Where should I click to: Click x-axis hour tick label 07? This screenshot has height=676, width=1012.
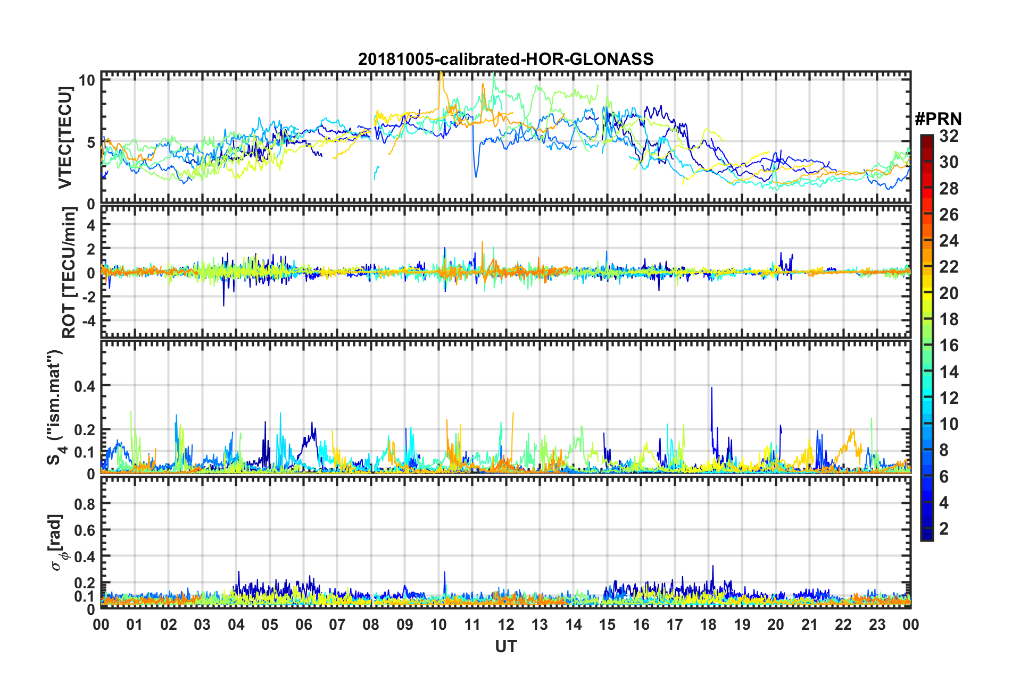[337, 624]
